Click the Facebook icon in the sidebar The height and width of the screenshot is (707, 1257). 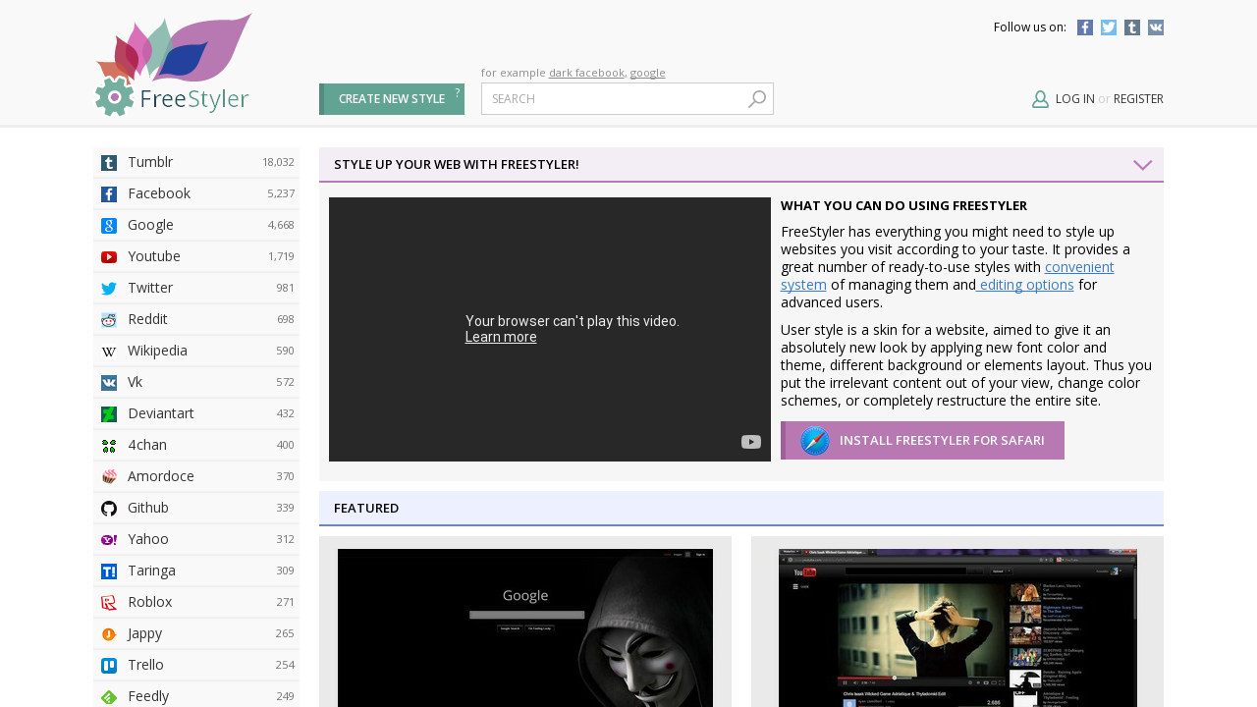click(x=109, y=194)
